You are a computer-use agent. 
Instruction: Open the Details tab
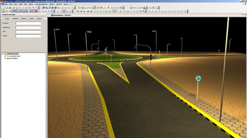(x=31, y=19)
